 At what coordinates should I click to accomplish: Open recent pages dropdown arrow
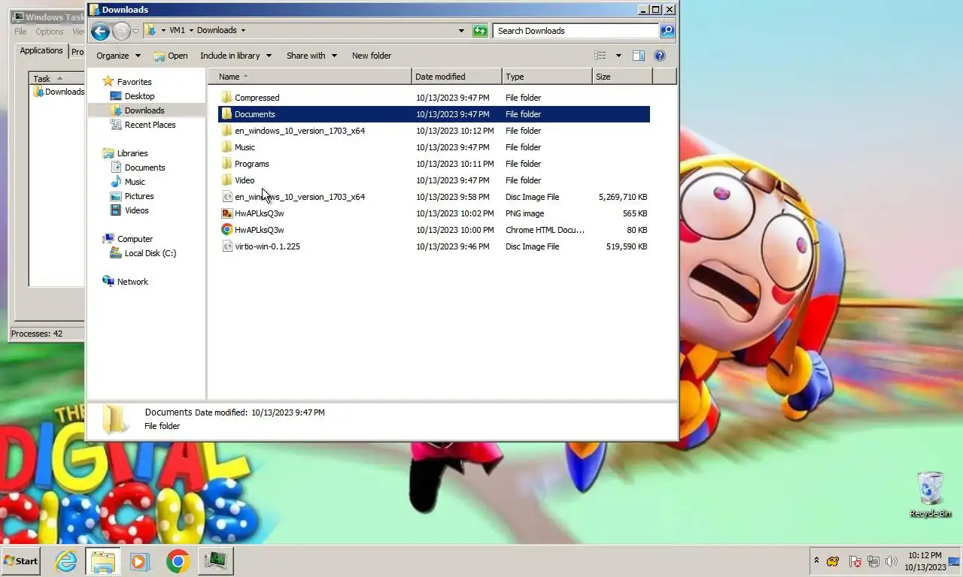tap(136, 31)
